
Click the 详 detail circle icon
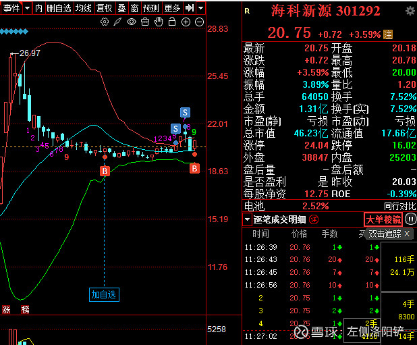[314, 219]
